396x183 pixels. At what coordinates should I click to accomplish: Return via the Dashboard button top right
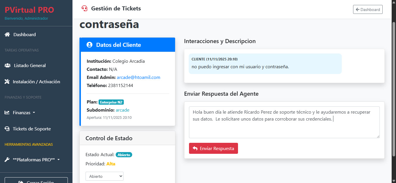click(x=368, y=9)
